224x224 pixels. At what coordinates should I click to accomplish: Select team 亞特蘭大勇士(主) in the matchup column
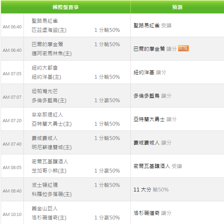click(x=52, y=124)
